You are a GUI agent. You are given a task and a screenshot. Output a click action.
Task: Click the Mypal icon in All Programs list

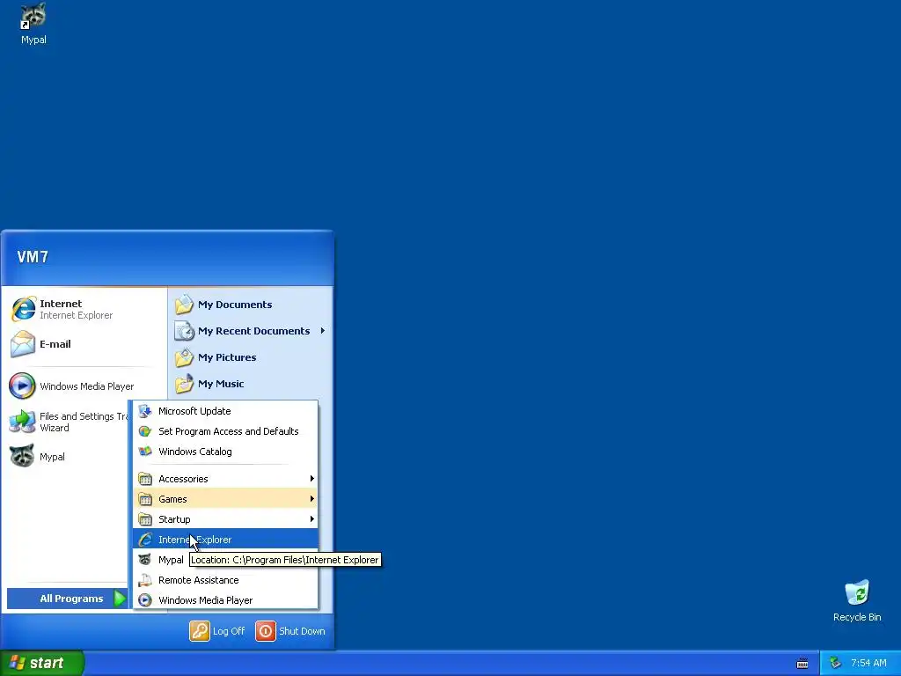coord(145,559)
